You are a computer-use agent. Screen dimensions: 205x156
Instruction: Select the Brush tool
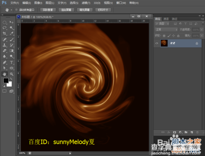tap(11, 40)
